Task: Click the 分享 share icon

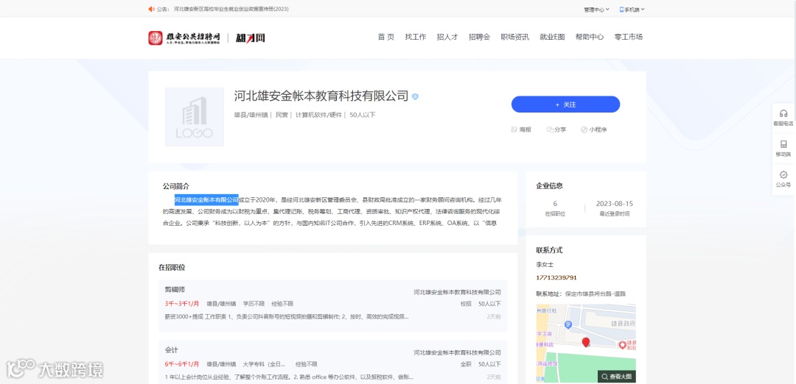Action: (550, 129)
